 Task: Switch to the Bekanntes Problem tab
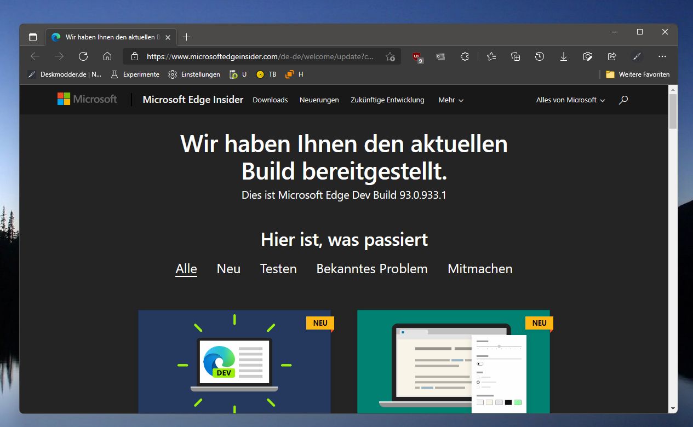pyautogui.click(x=372, y=269)
